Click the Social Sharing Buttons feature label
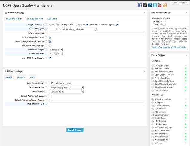The width and height of the screenshot is (190, 146). pyautogui.click(x=164, y=81)
